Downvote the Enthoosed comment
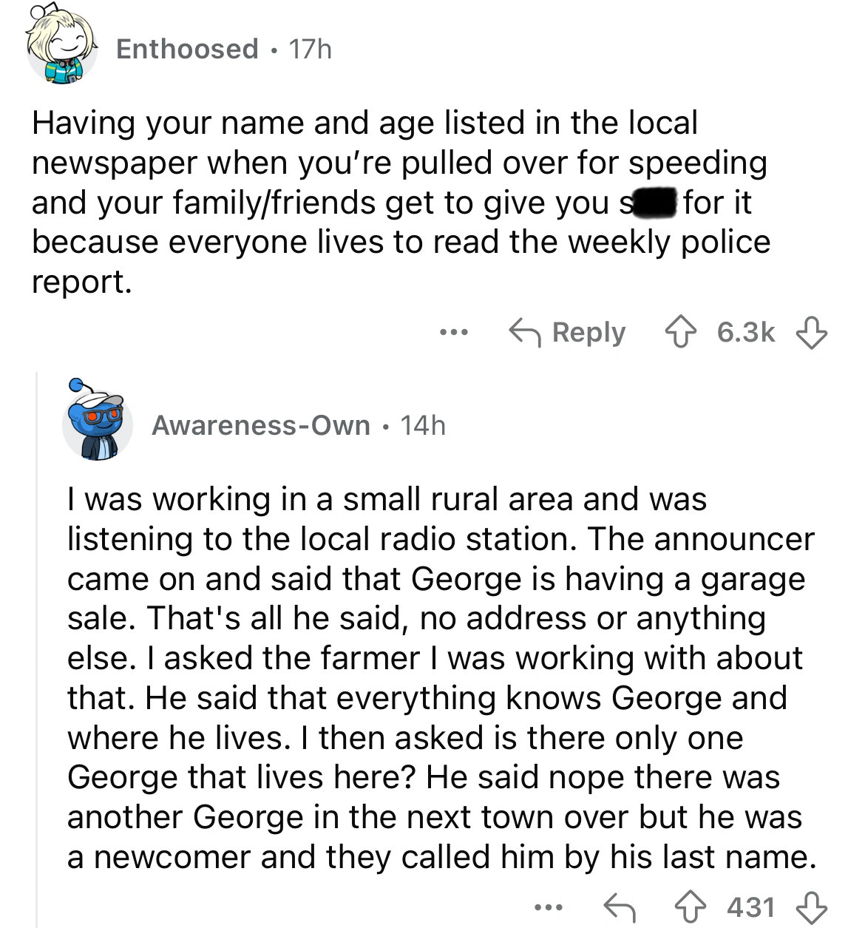The image size is (865, 928). pyautogui.click(x=811, y=333)
